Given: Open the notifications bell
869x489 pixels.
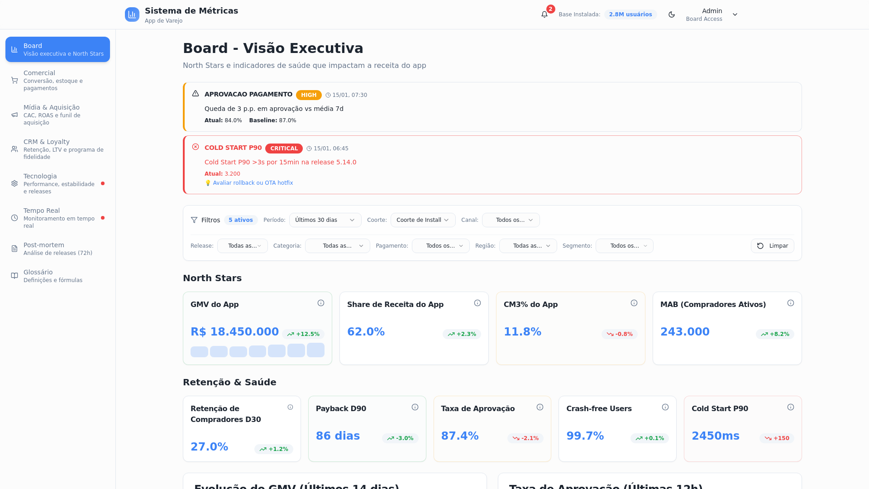Looking at the screenshot, I should pyautogui.click(x=544, y=14).
